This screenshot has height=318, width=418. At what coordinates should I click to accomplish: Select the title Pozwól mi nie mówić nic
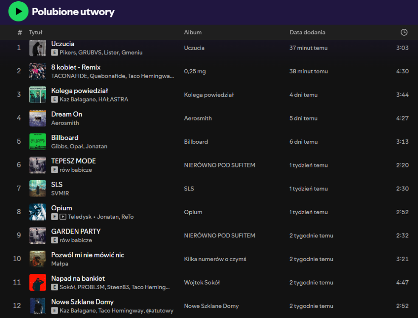[x=87, y=255]
